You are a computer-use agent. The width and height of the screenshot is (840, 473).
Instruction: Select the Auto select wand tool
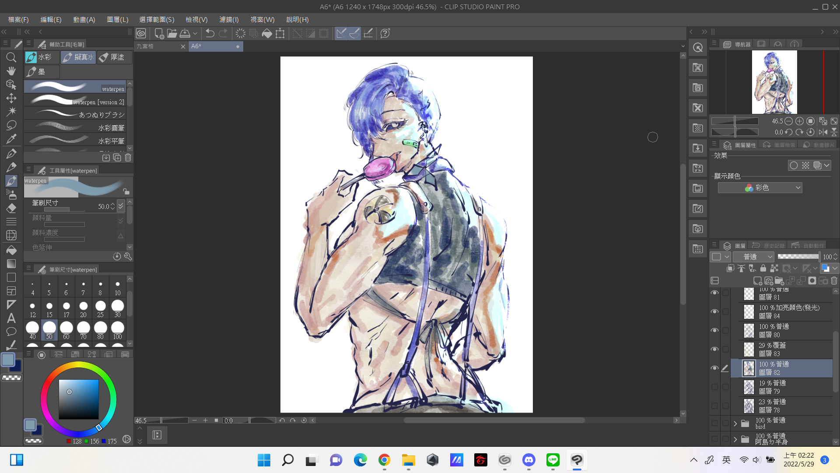click(x=11, y=112)
